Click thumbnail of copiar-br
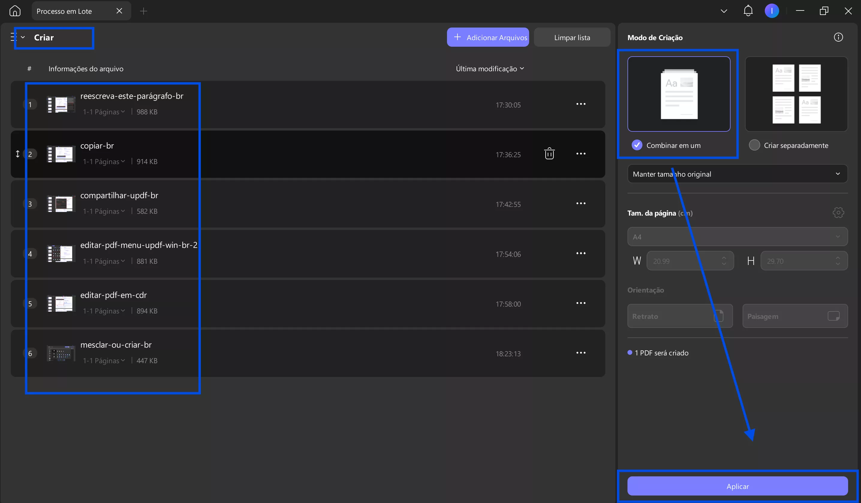 click(x=61, y=154)
